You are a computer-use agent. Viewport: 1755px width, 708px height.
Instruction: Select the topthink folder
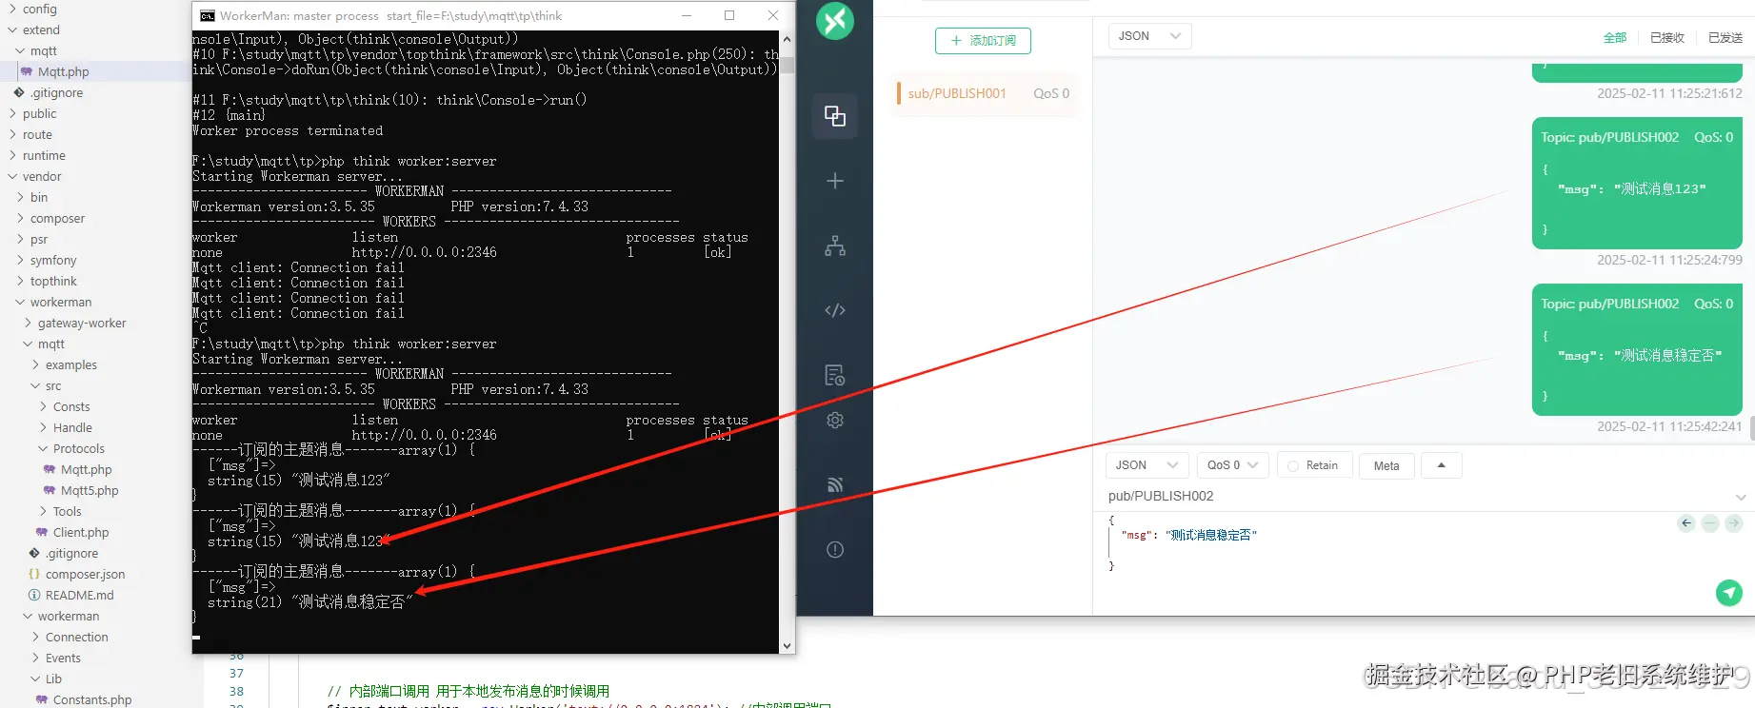point(53,281)
